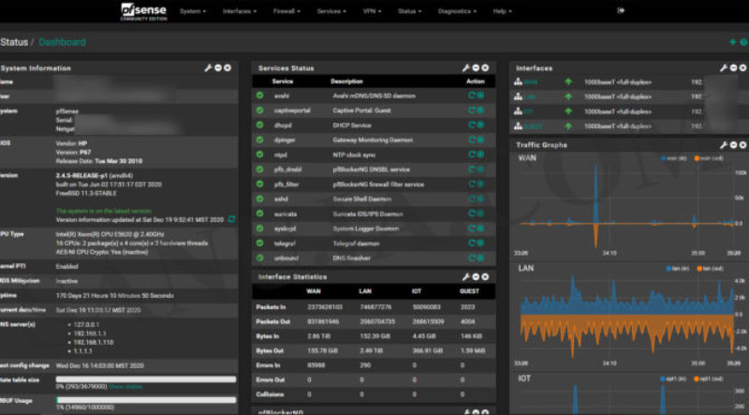Stop the ntpd service

480,155
